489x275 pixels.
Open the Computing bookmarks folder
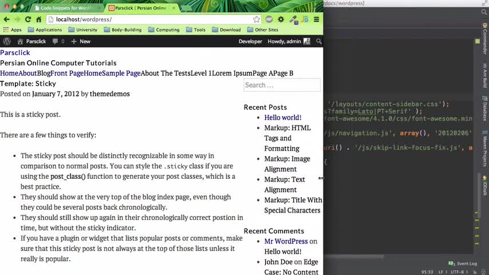pyautogui.click(x=164, y=30)
